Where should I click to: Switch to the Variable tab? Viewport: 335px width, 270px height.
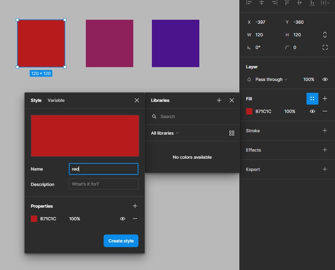[x=56, y=100]
